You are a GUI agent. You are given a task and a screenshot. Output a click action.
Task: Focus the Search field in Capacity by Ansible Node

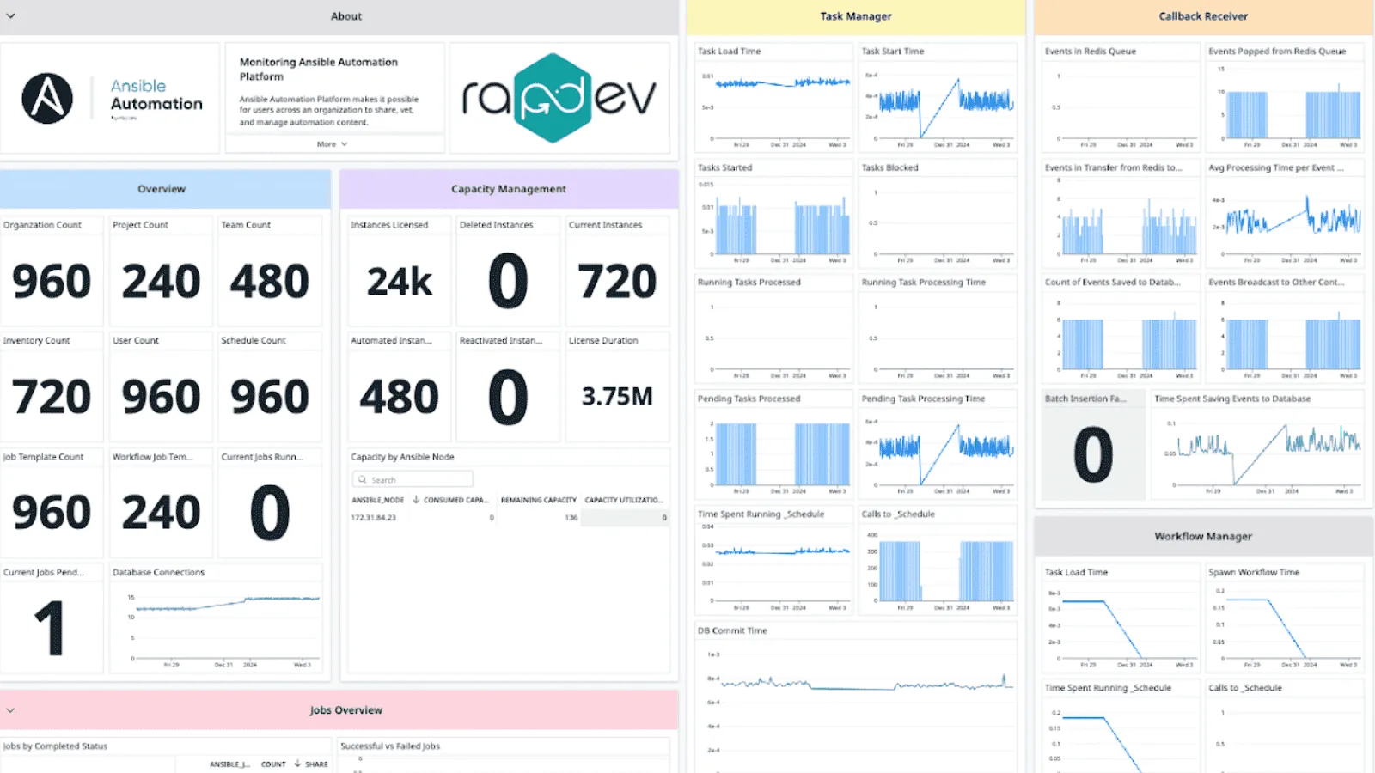pyautogui.click(x=412, y=479)
